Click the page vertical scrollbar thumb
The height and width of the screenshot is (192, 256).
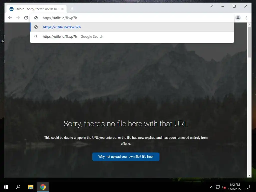pos(249,42)
